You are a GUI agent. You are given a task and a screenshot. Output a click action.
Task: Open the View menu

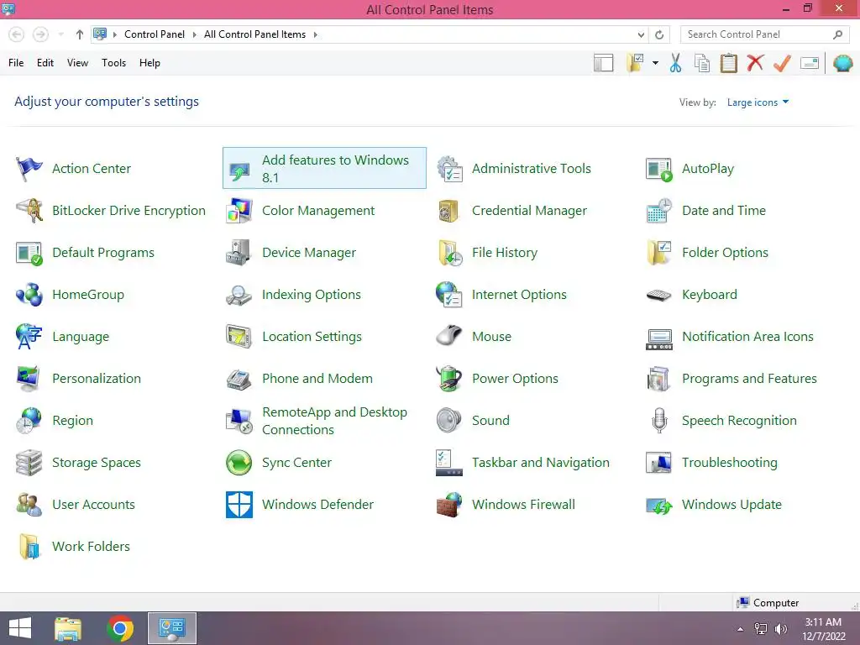[77, 63]
